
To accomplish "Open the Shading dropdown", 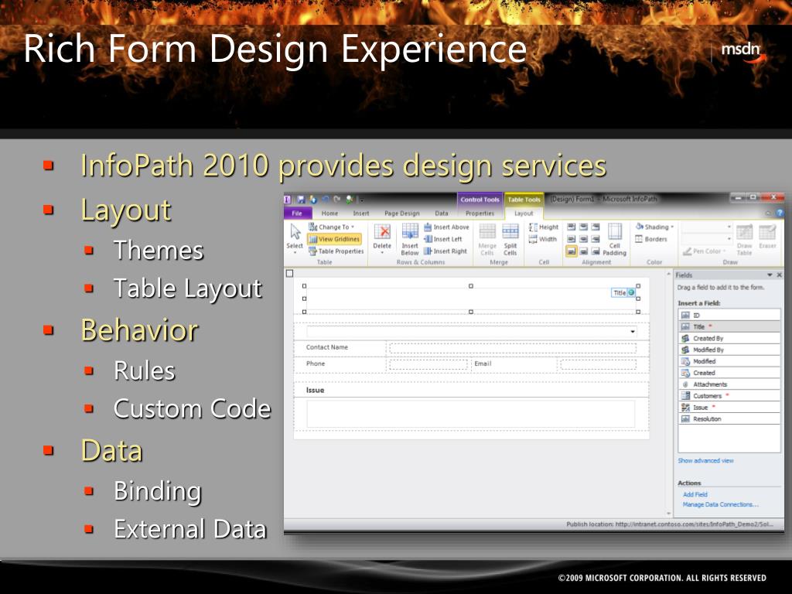I will pos(654,227).
